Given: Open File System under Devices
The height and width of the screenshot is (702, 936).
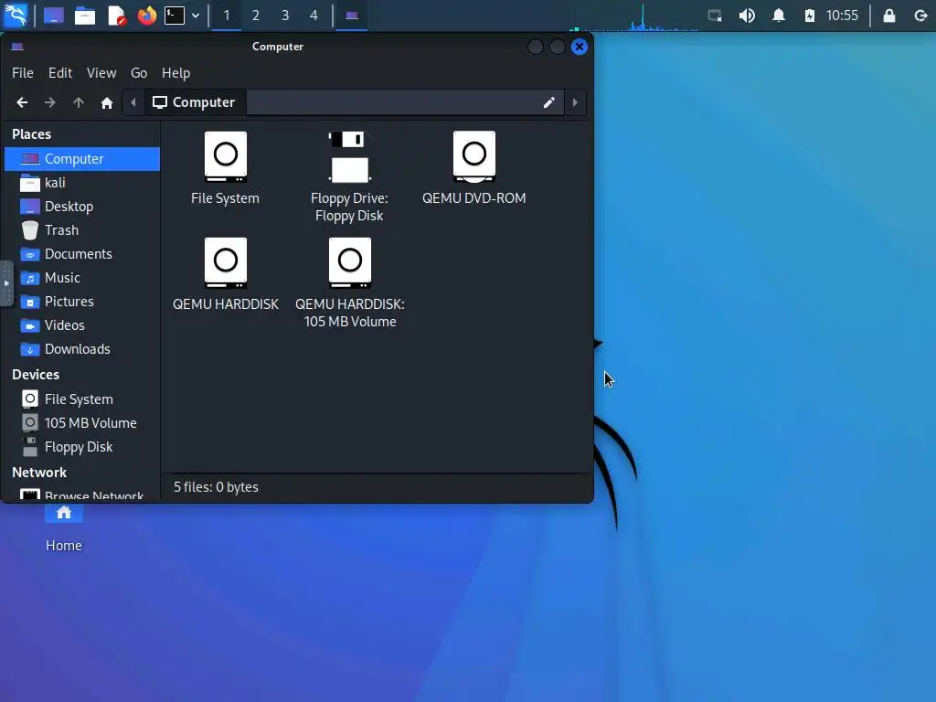Looking at the screenshot, I should [82, 399].
